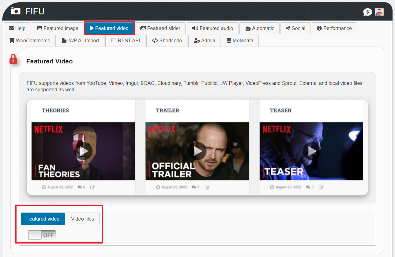Switch to the Video files sub-tab
Image resolution: width=395 pixels, height=257 pixels.
pyautogui.click(x=83, y=219)
